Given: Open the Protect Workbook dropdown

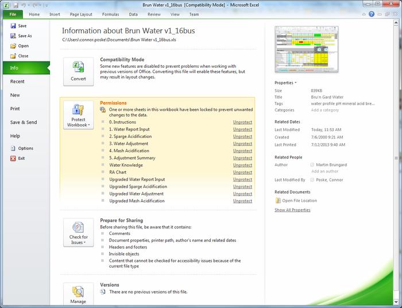Looking at the screenshot, I should pyautogui.click(x=79, y=115).
